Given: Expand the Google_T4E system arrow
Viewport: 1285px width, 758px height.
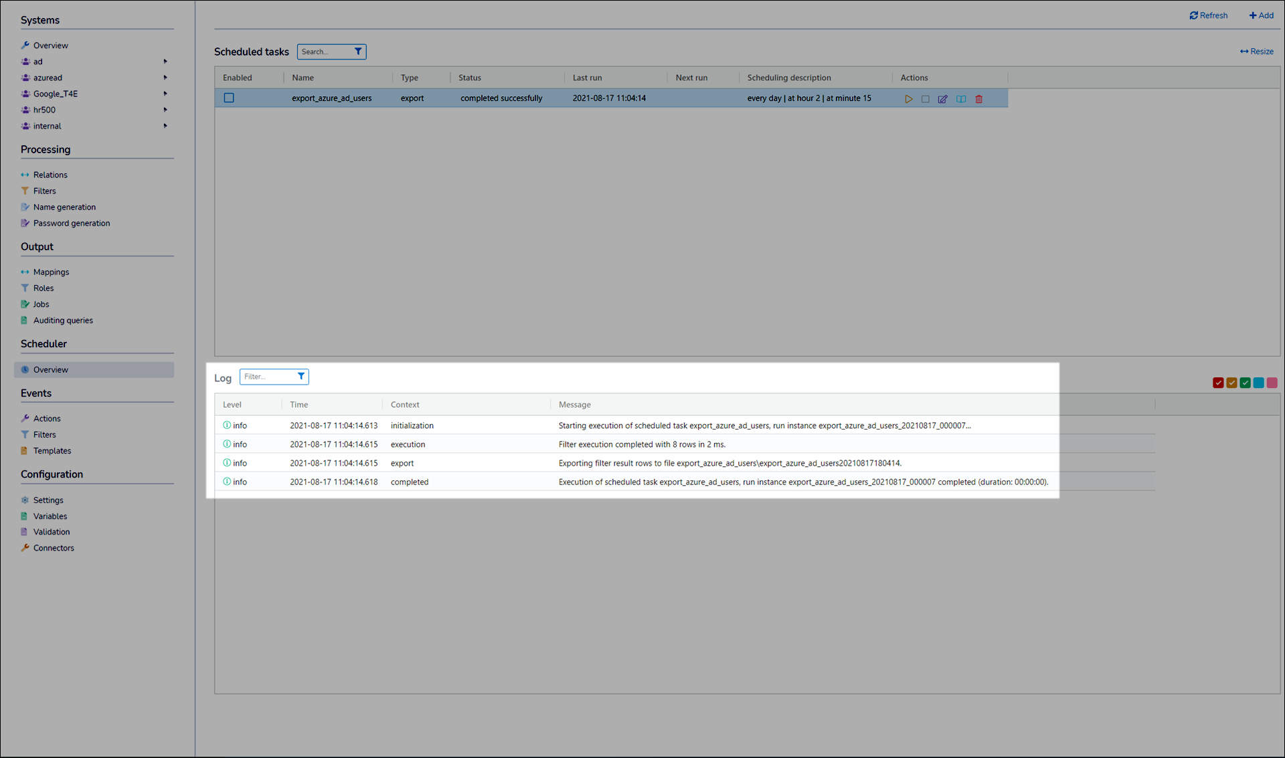Looking at the screenshot, I should tap(165, 94).
